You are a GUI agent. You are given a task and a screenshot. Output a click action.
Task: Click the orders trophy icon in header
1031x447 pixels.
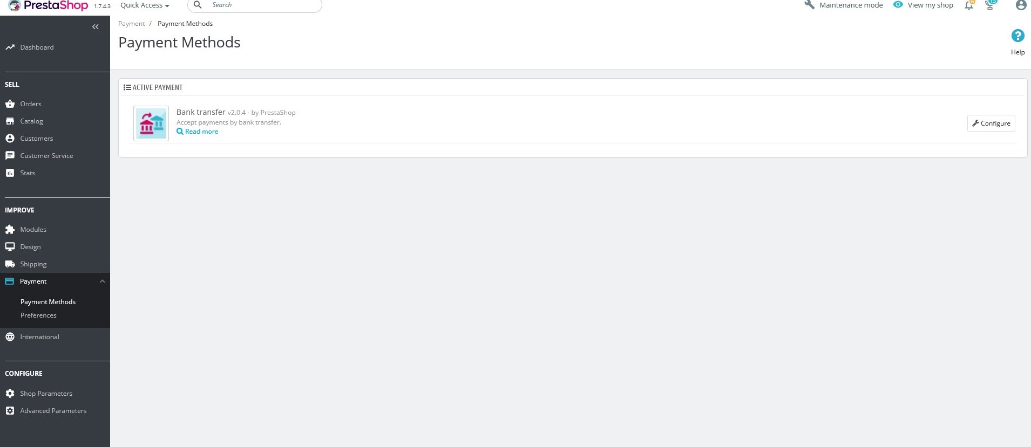[x=990, y=5]
